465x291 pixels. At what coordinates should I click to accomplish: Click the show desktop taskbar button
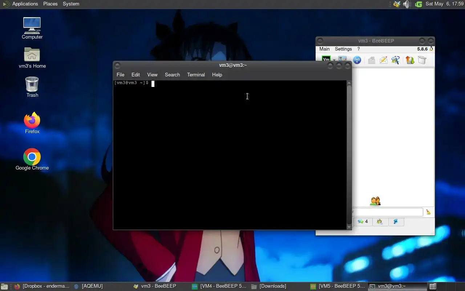[4, 287]
